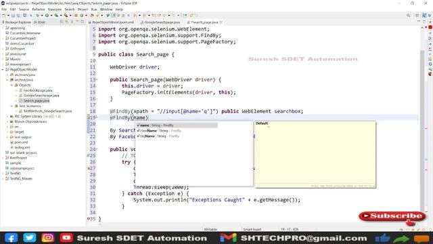Collapse the PageObjectModel project node
Screen dimensions: 433x244
(3, 69)
